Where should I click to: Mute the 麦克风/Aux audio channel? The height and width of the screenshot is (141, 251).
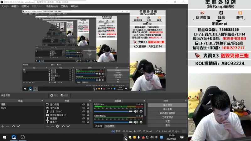coord(136,111)
